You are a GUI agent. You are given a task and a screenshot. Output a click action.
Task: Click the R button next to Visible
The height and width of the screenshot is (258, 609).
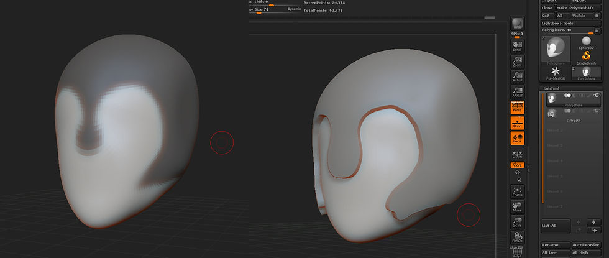click(597, 16)
